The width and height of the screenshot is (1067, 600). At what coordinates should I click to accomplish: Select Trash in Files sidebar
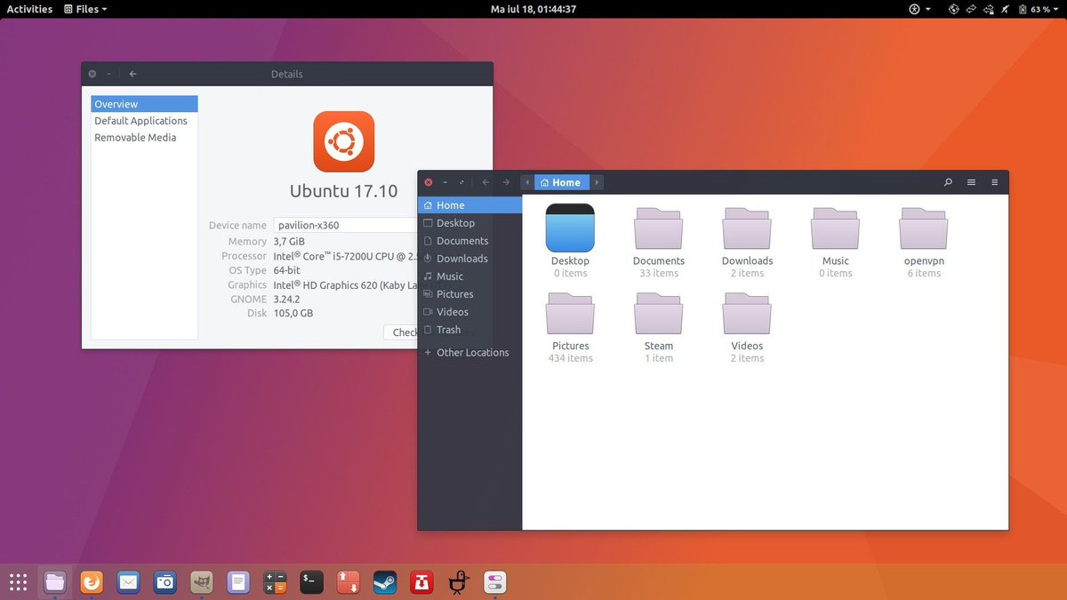469,330
